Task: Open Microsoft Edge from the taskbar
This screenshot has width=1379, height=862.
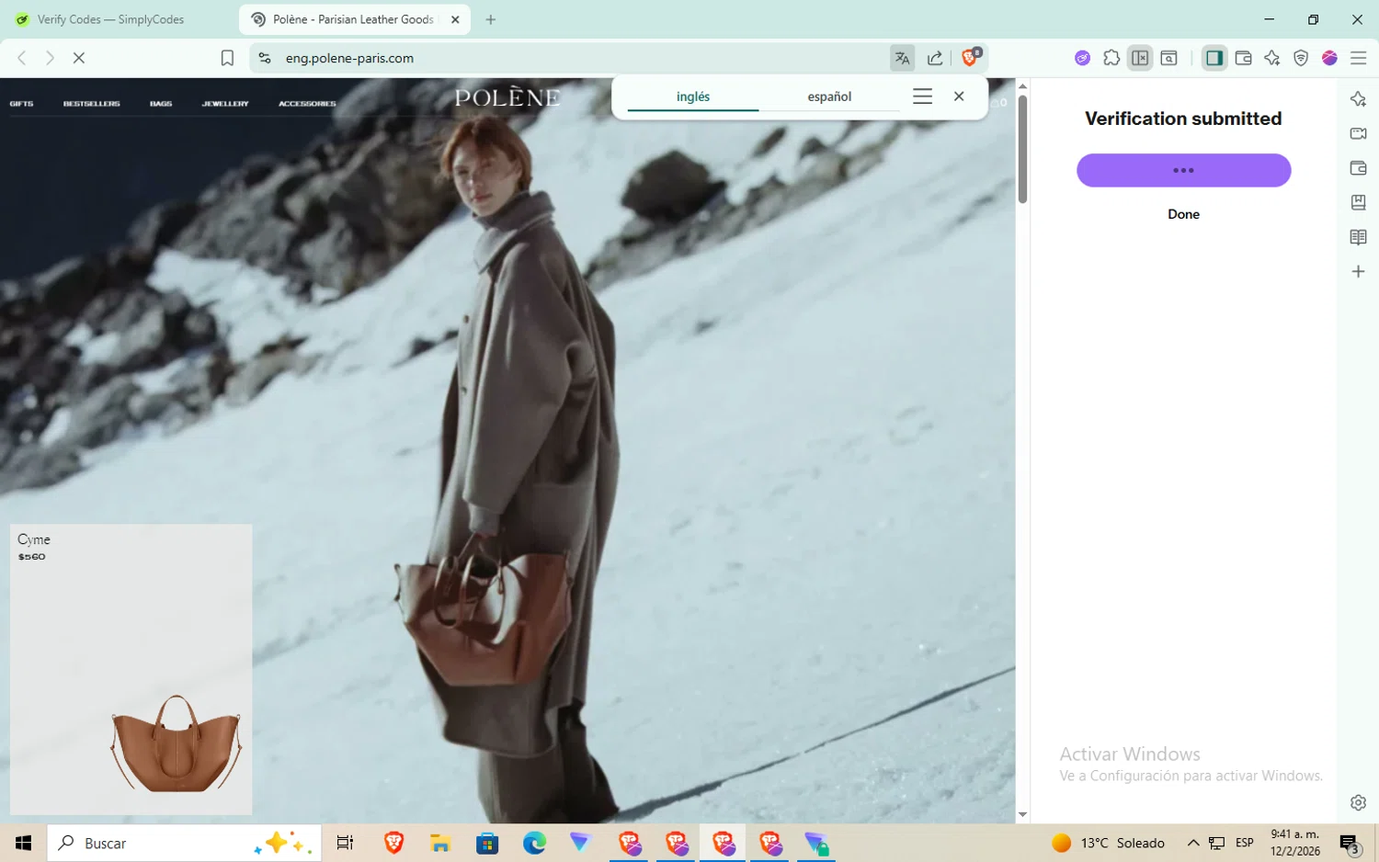Action: pyautogui.click(x=534, y=843)
